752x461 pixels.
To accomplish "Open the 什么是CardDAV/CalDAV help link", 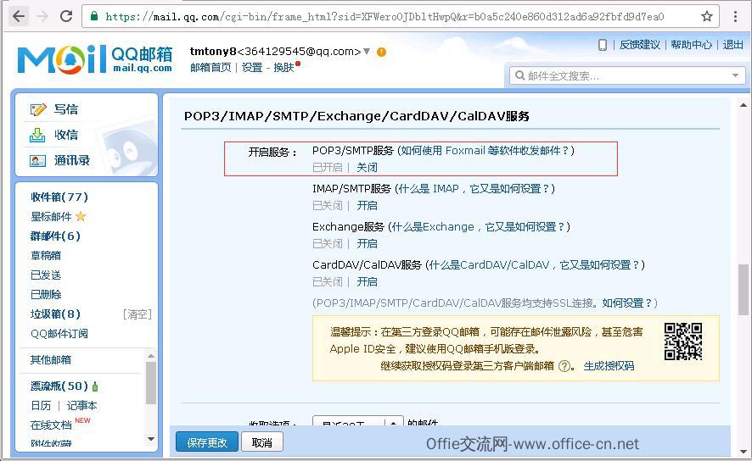I will (534, 264).
